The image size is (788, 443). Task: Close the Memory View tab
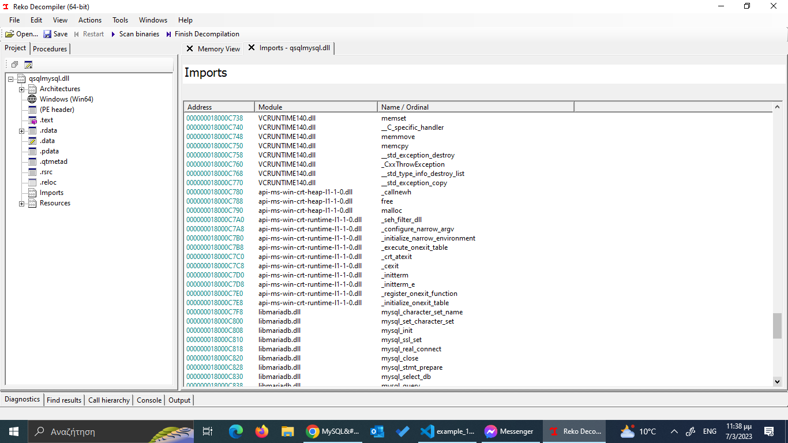point(190,48)
